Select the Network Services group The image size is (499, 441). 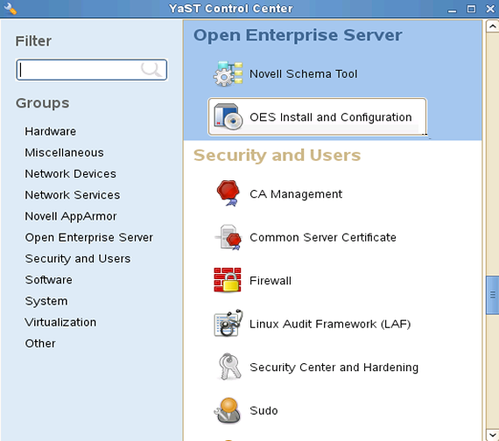(x=73, y=195)
